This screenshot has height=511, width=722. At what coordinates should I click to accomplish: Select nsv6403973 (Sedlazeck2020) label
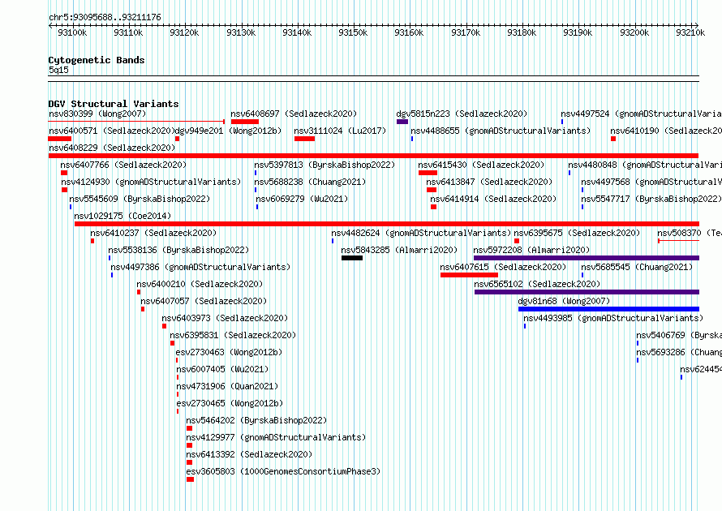(225, 318)
